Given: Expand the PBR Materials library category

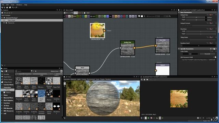Looking at the screenshot, I should [2, 108].
